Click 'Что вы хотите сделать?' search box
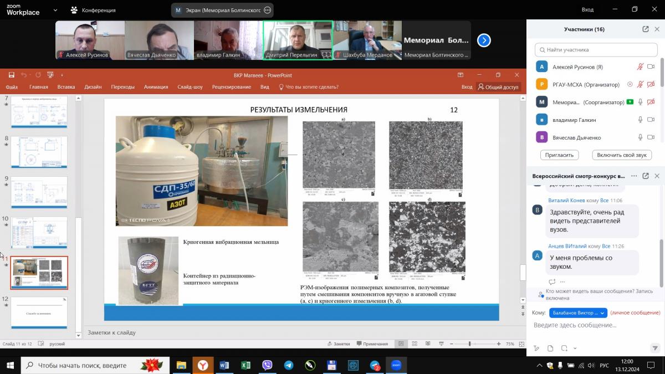Viewport: 665px width, 374px height. [309, 87]
